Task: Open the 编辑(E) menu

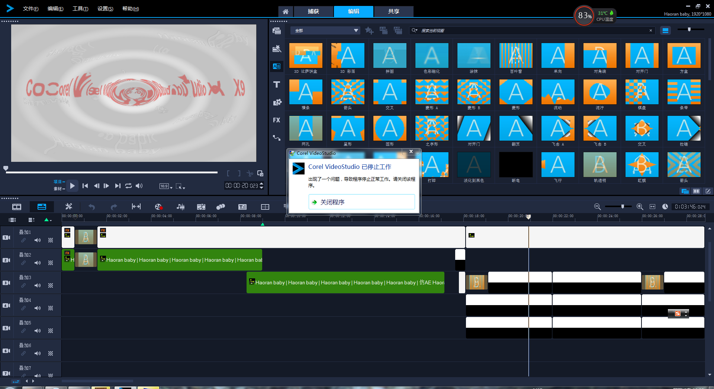Action: pyautogui.click(x=55, y=9)
